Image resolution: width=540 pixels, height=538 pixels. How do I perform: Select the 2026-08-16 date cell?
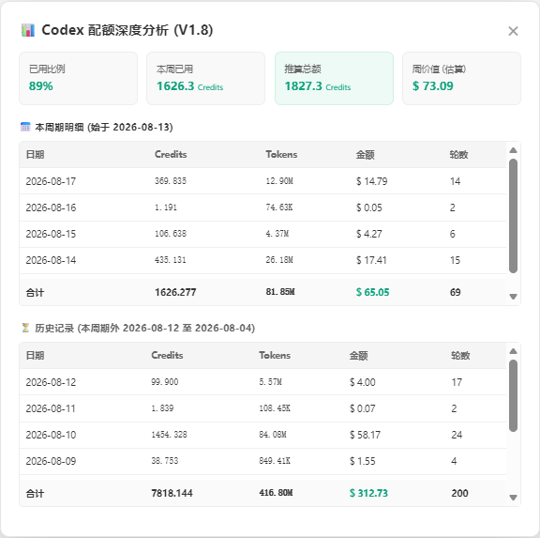coord(51,208)
